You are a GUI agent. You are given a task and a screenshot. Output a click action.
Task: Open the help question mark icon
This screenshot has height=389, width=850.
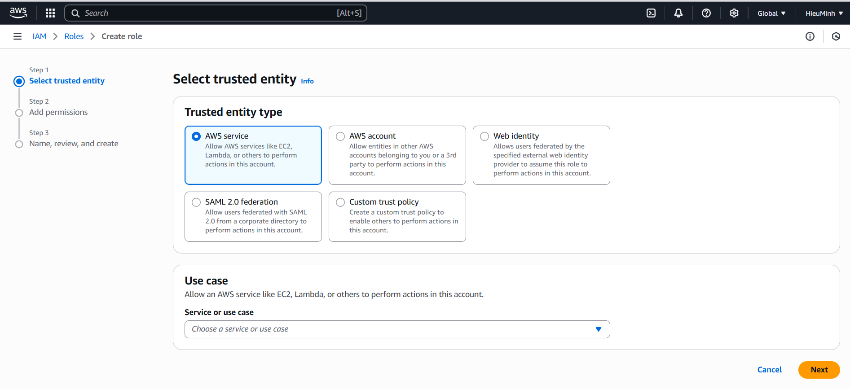coord(706,13)
